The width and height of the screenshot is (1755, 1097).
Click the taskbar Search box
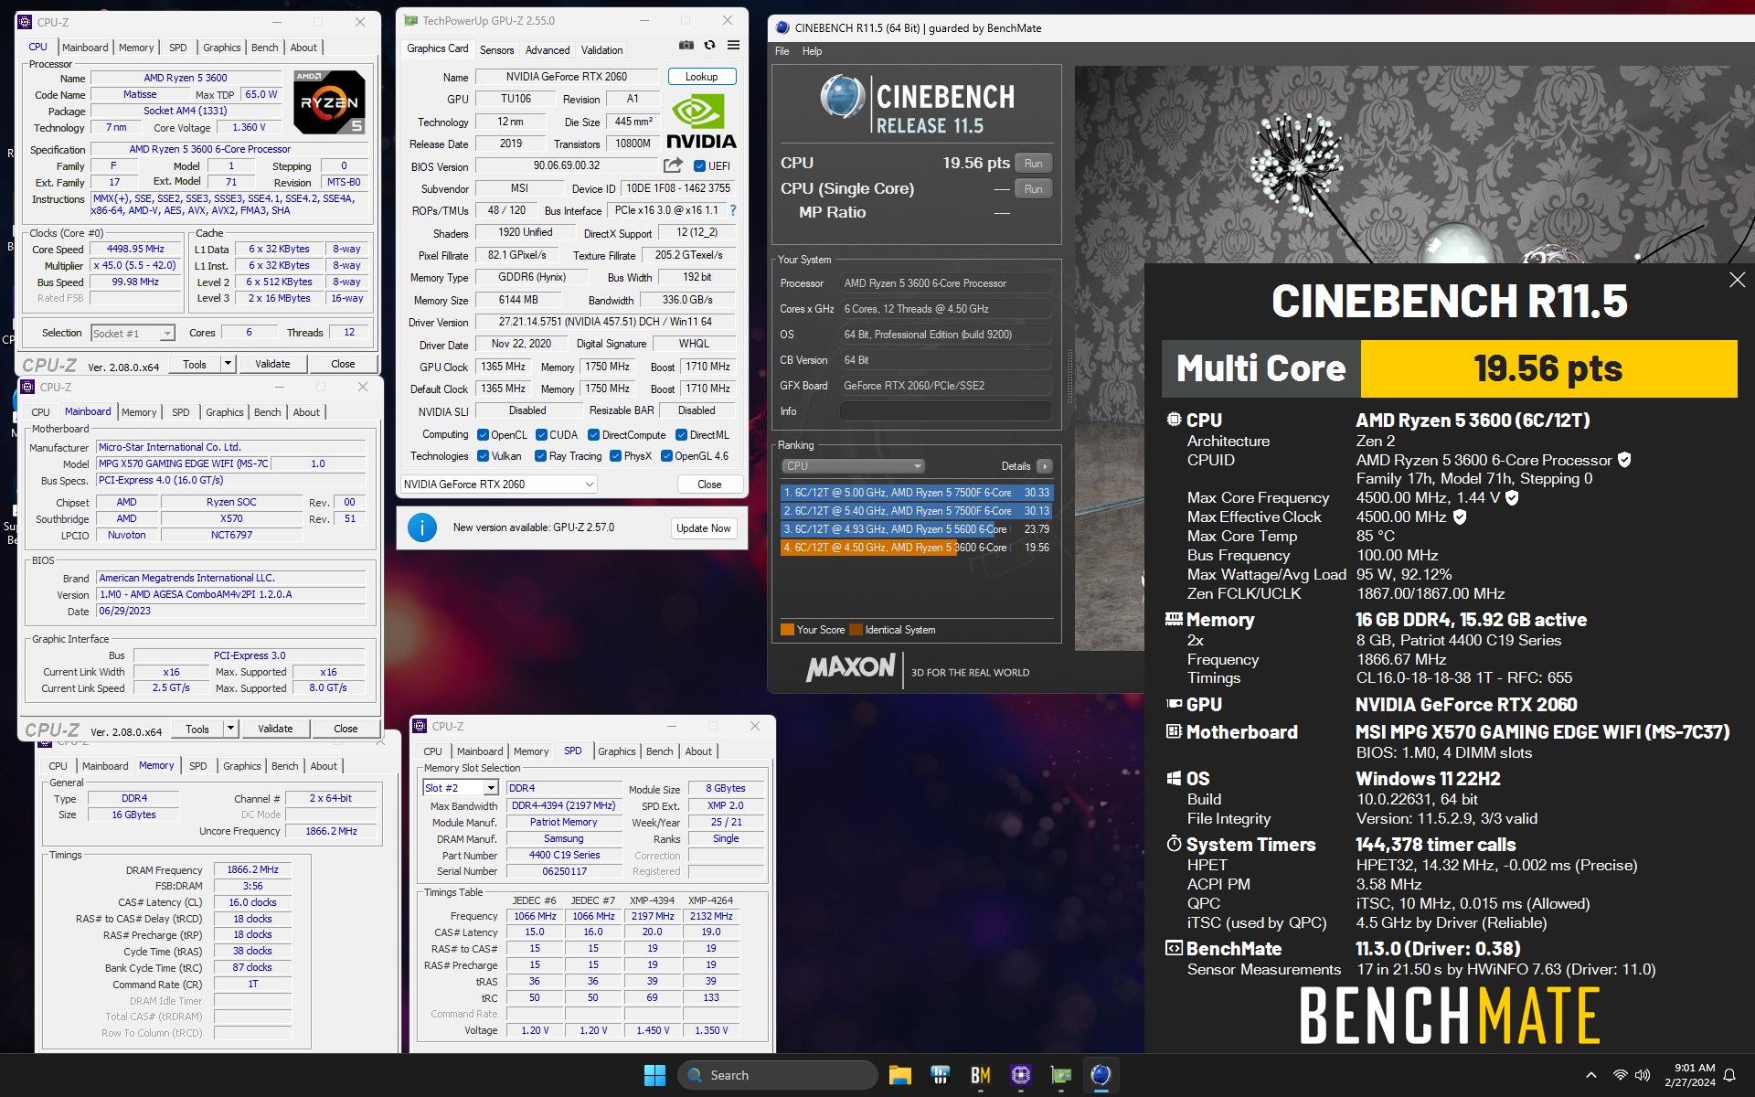click(x=778, y=1075)
